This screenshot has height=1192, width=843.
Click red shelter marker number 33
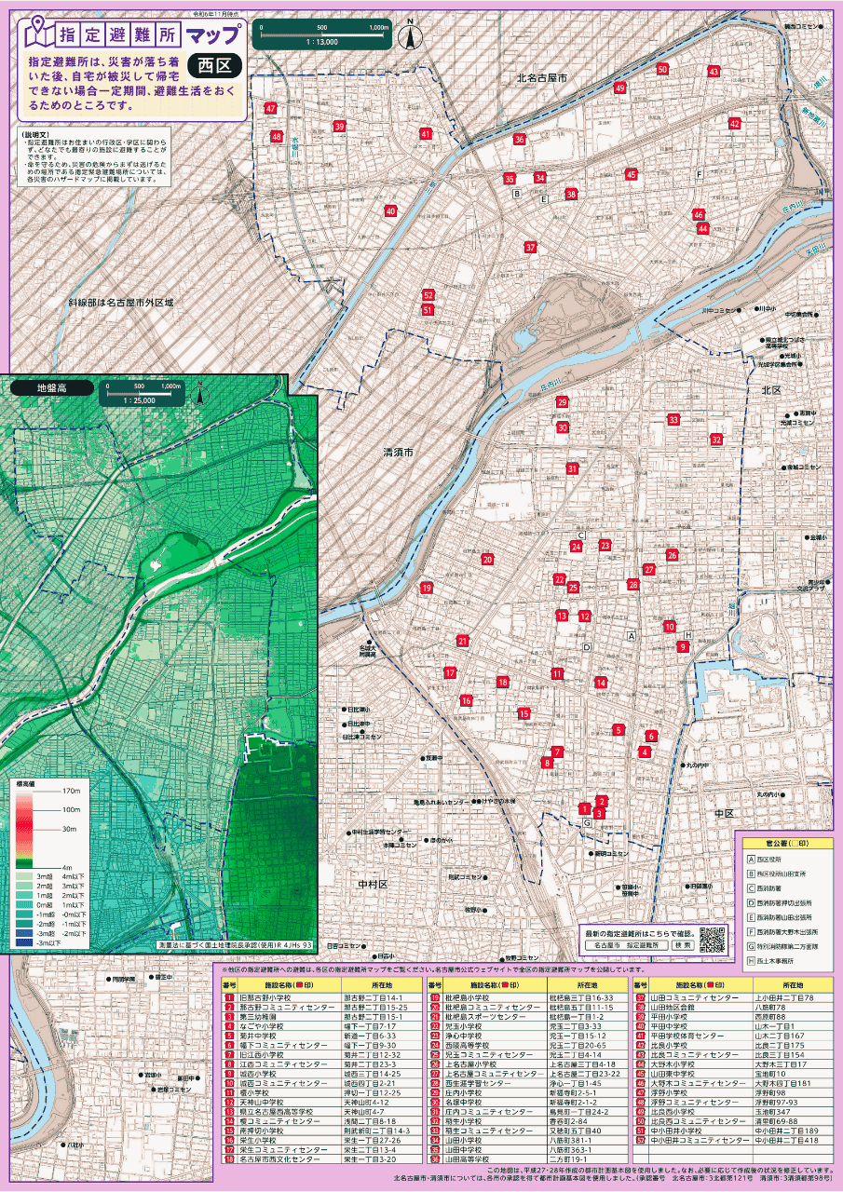tap(673, 420)
